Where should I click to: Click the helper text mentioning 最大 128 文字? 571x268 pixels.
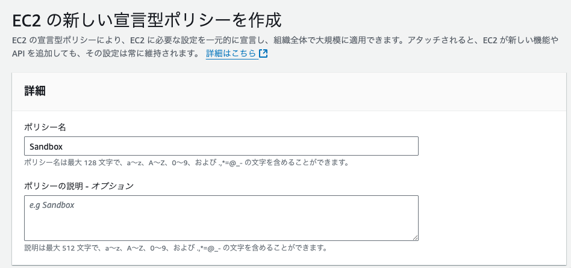point(187,163)
